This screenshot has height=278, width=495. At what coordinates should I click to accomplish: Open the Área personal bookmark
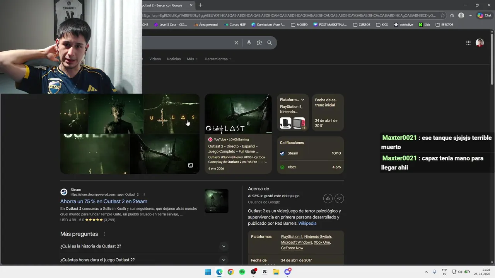point(205,25)
